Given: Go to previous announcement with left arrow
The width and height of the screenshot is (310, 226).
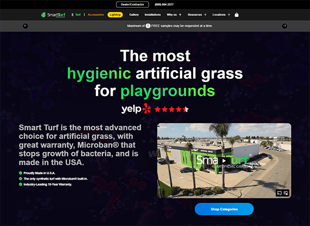Looking at the screenshot, I should pyautogui.click(x=25, y=26).
